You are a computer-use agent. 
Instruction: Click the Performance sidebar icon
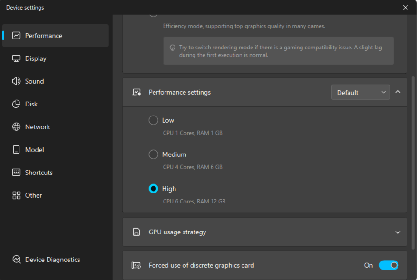(17, 36)
